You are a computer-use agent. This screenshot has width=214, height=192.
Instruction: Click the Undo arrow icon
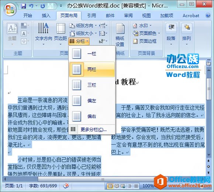[31, 6]
